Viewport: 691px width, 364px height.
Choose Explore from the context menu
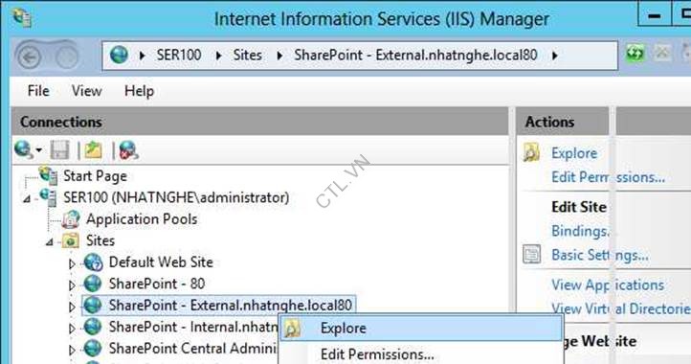pos(421,328)
